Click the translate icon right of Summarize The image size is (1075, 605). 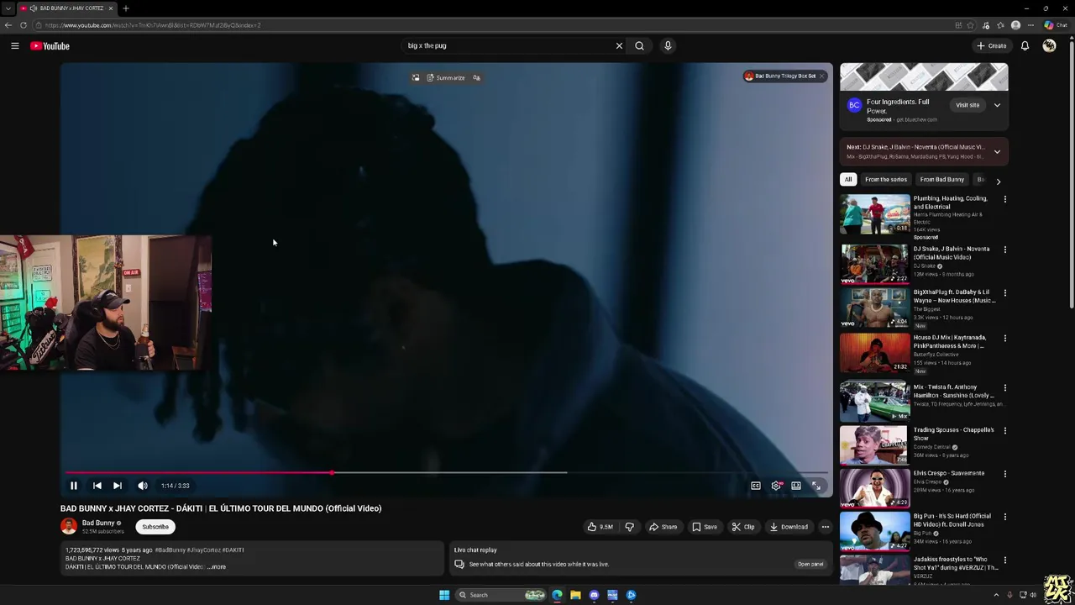(x=476, y=77)
